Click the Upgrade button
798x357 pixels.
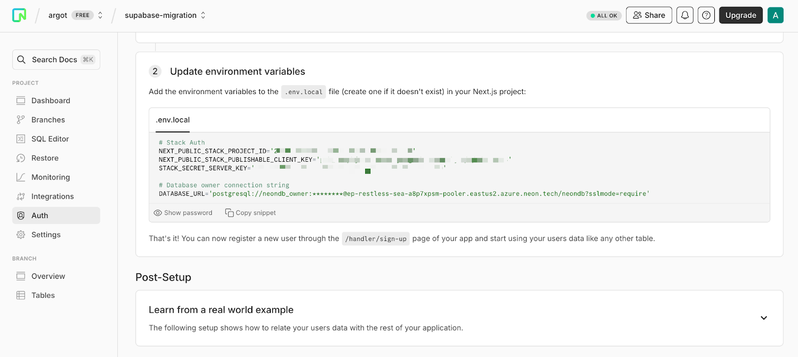741,15
